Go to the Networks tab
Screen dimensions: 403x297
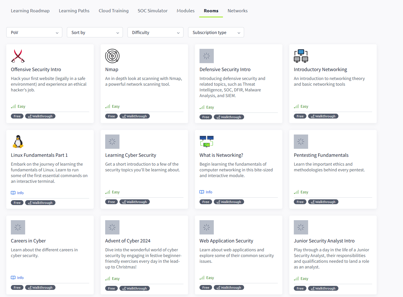[238, 11]
